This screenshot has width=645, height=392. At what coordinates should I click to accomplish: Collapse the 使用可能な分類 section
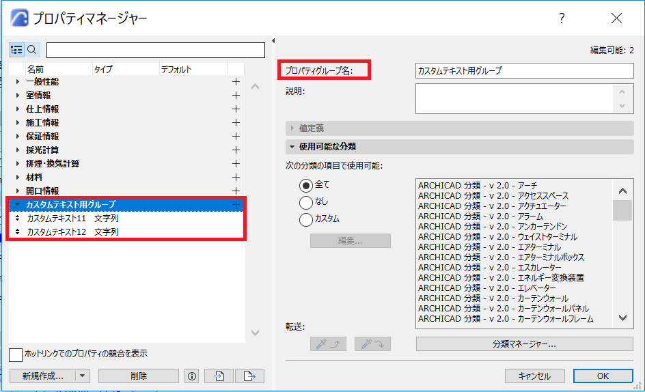pyautogui.click(x=292, y=146)
